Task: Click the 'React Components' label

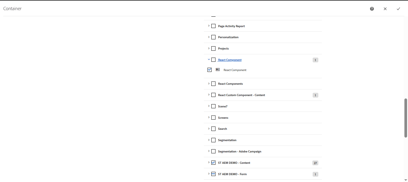Action: point(230,84)
